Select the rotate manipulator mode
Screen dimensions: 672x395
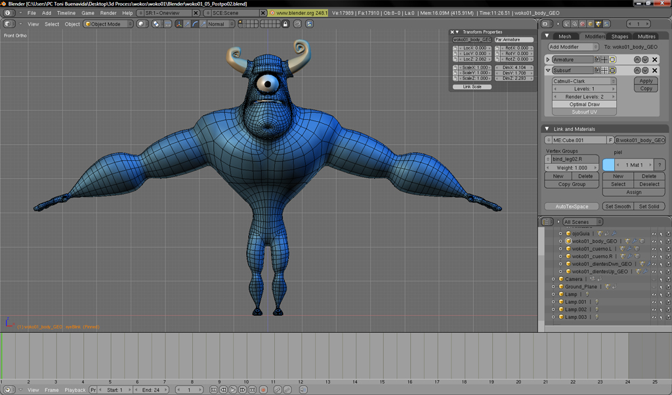pyautogui.click(x=195, y=24)
